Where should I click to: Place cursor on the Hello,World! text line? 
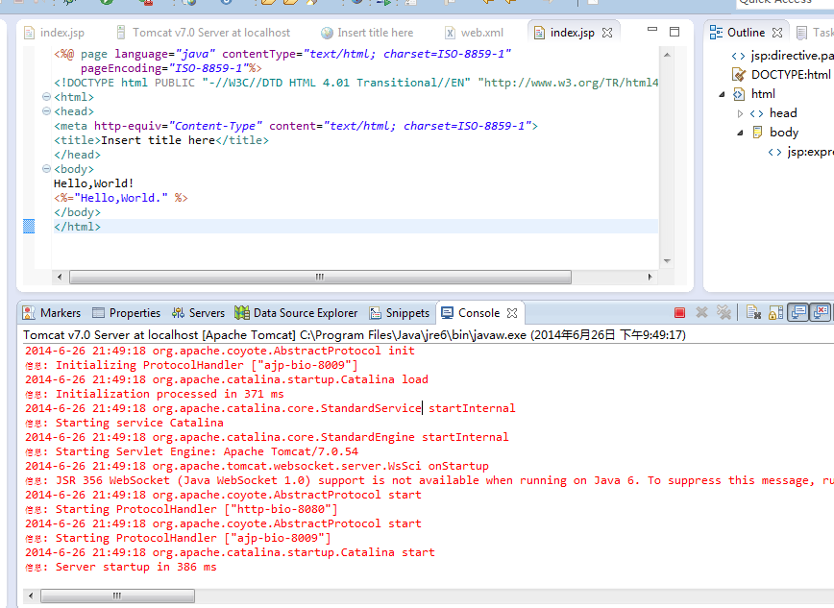(93, 183)
